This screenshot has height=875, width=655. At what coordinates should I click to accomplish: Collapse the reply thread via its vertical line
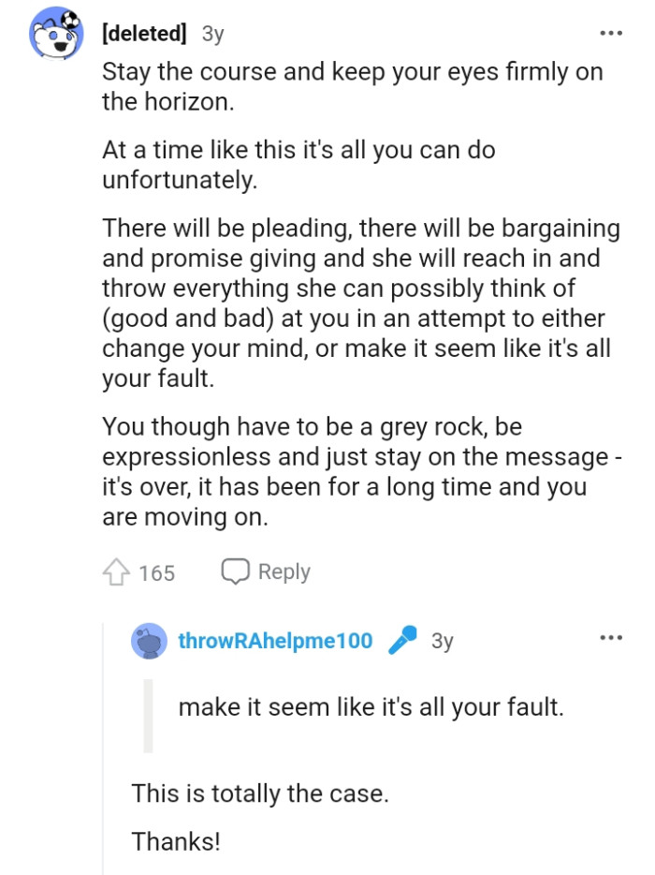105,749
